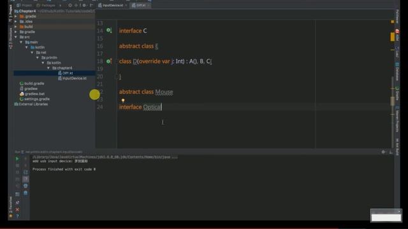Select settings.gradle file in tree
Image resolution: width=408 pixels, height=229 pixels.
click(x=34, y=99)
